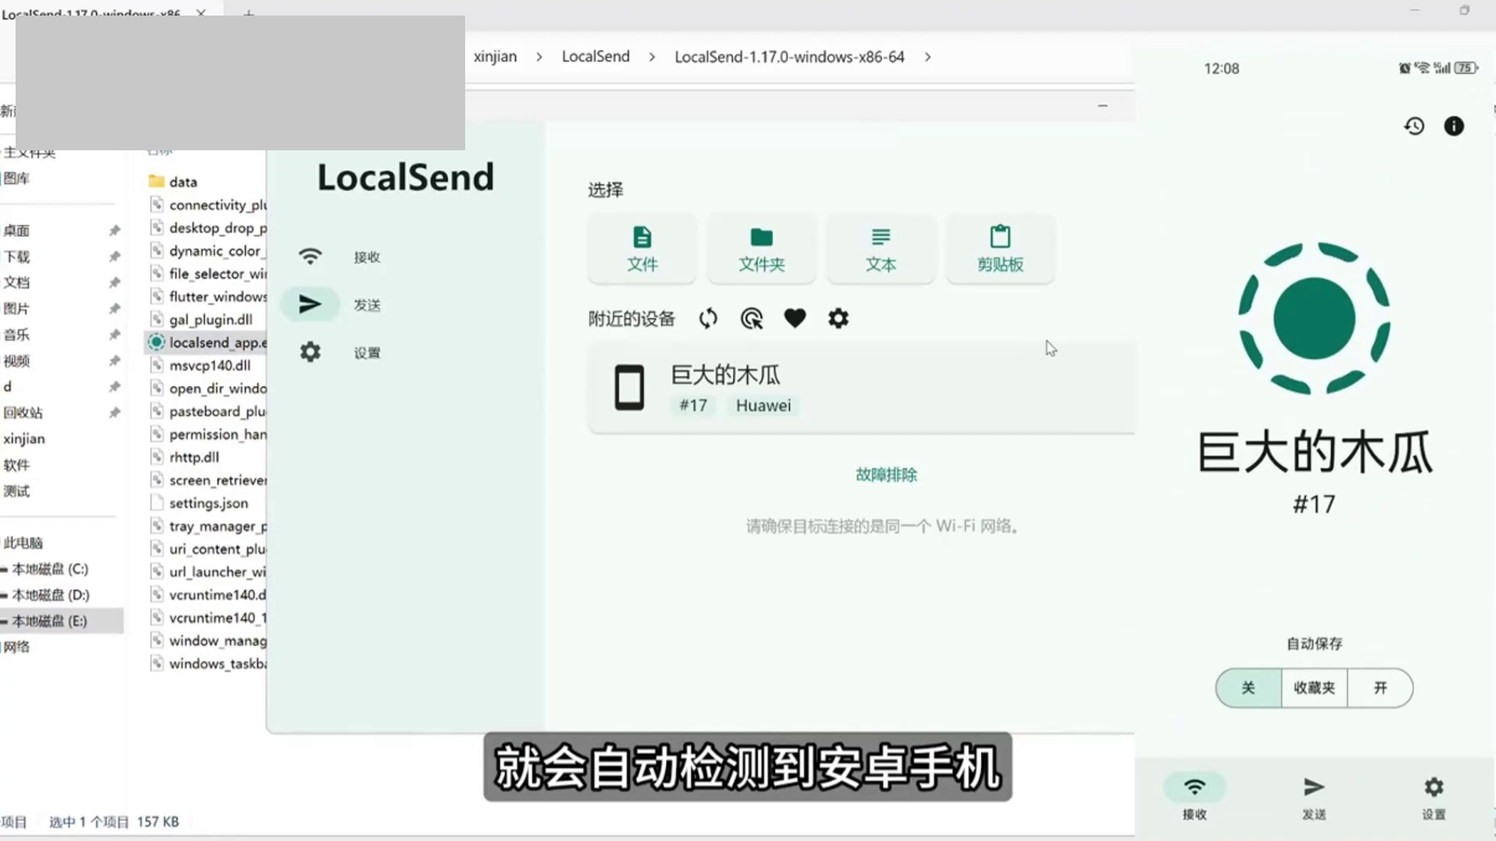Open 接收 tab in phone bottom bar
This screenshot has width=1496, height=841.
click(1194, 797)
